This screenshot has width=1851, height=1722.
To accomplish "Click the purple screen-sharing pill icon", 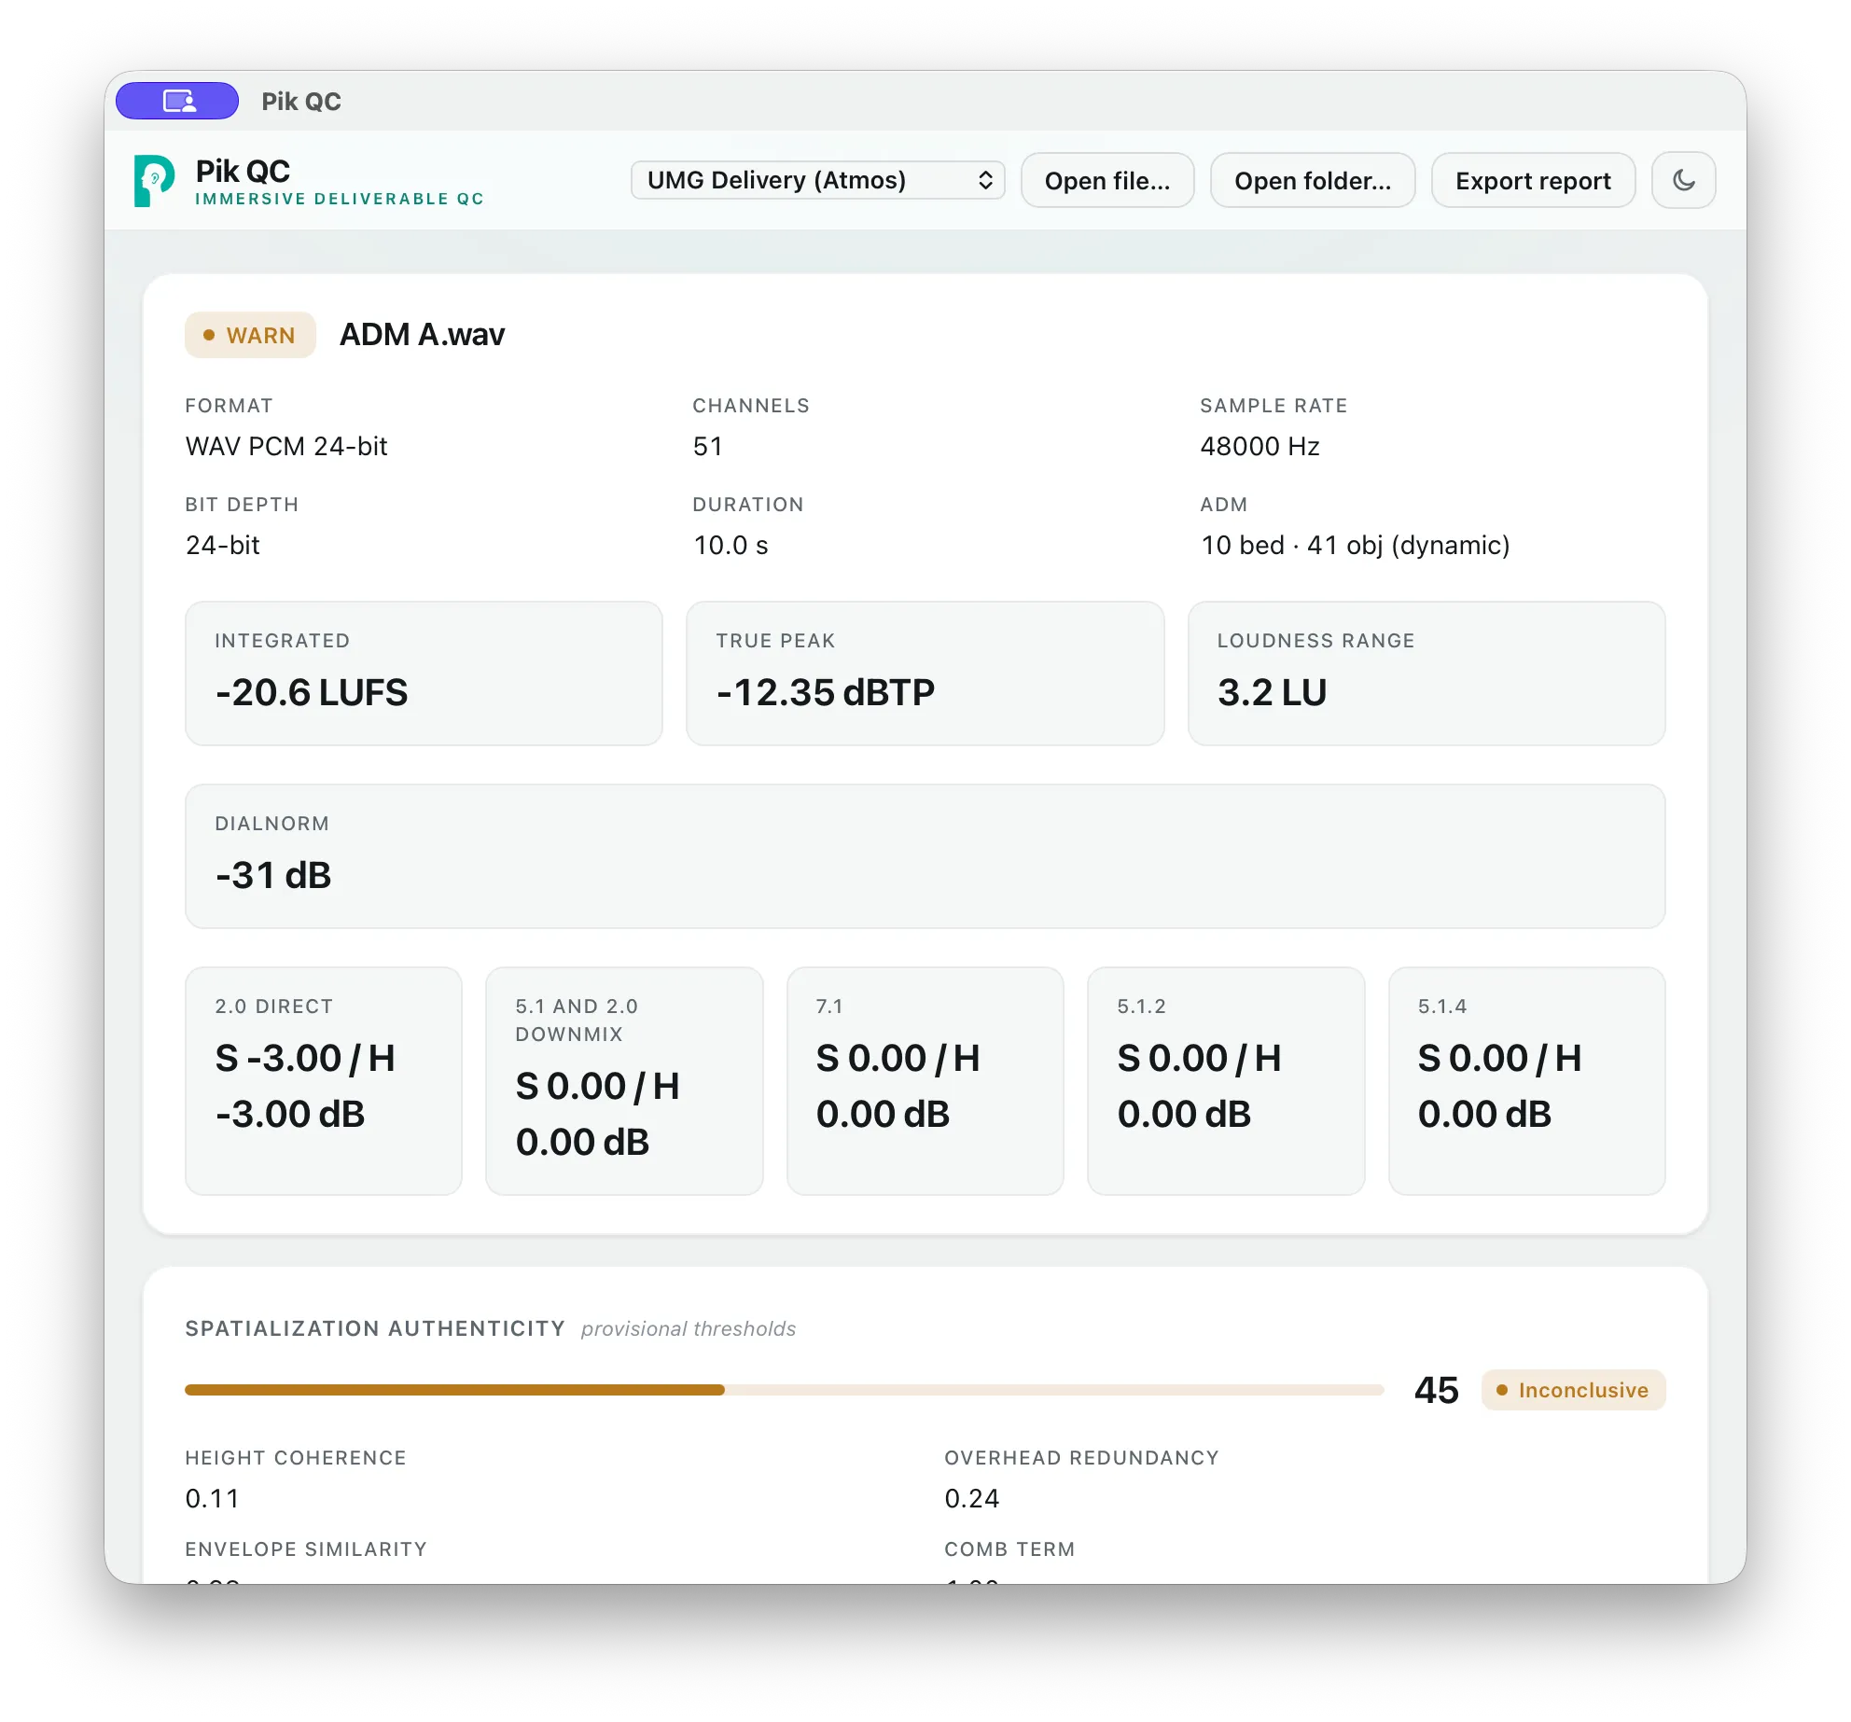I will pos(177,101).
